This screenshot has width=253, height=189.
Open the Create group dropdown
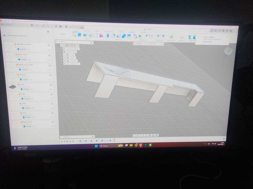(x=87, y=39)
